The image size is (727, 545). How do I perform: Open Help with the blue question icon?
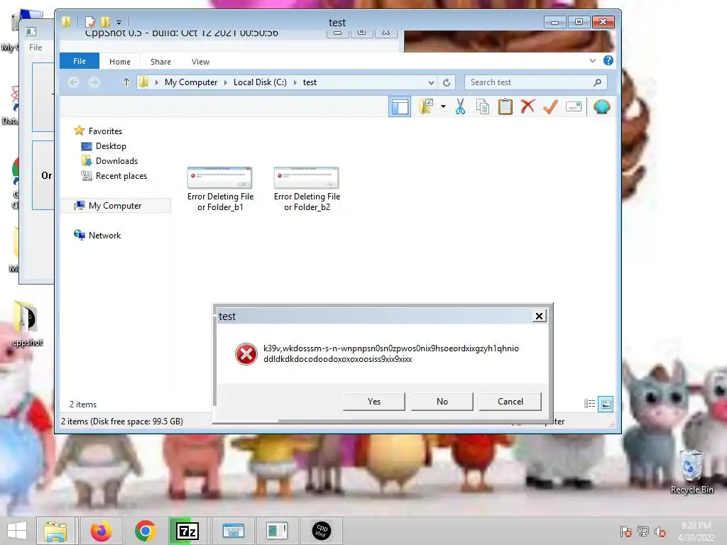[608, 61]
